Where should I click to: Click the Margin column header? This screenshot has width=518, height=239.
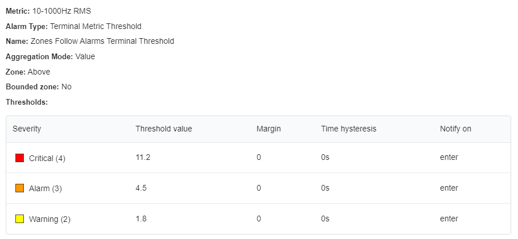[x=269, y=129]
